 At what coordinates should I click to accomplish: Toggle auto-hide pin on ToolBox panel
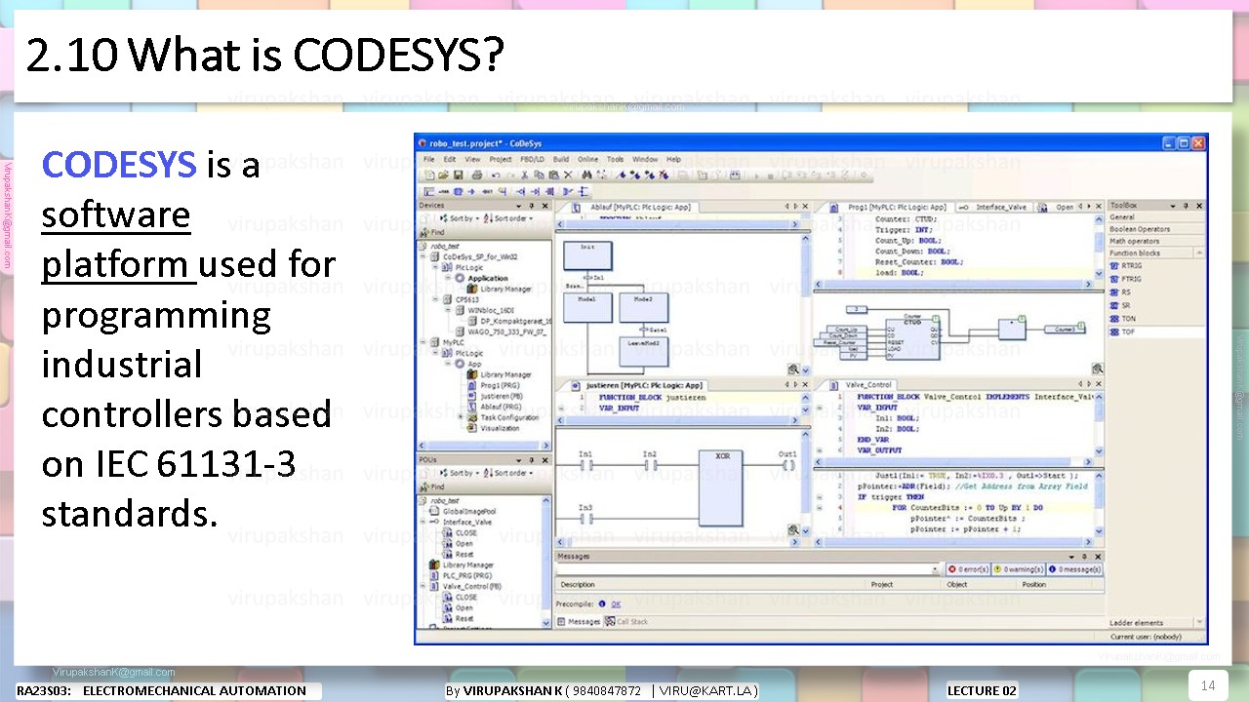pyautogui.click(x=1186, y=206)
